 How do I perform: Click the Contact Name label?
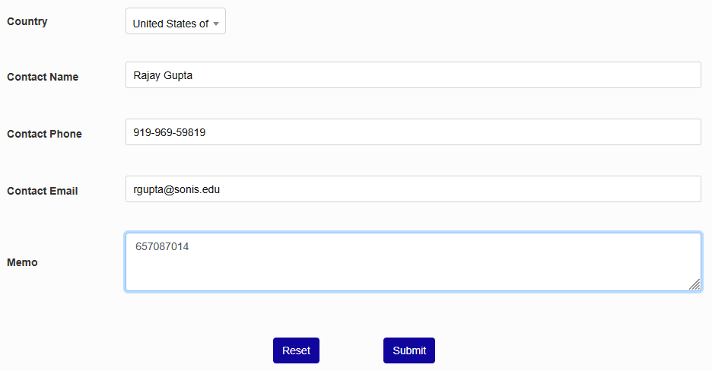(x=43, y=77)
